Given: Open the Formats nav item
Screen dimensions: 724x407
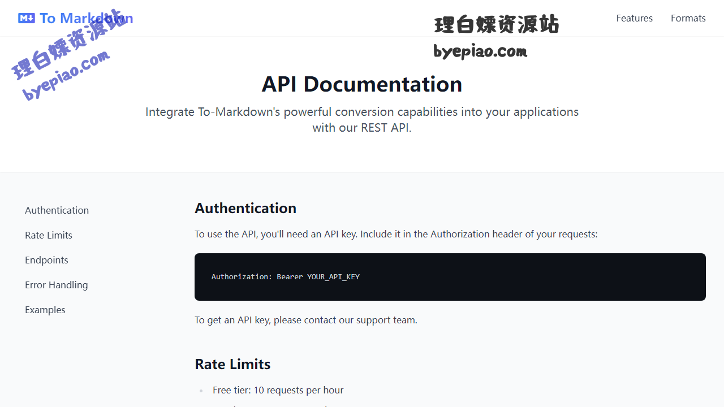Looking at the screenshot, I should [x=688, y=18].
